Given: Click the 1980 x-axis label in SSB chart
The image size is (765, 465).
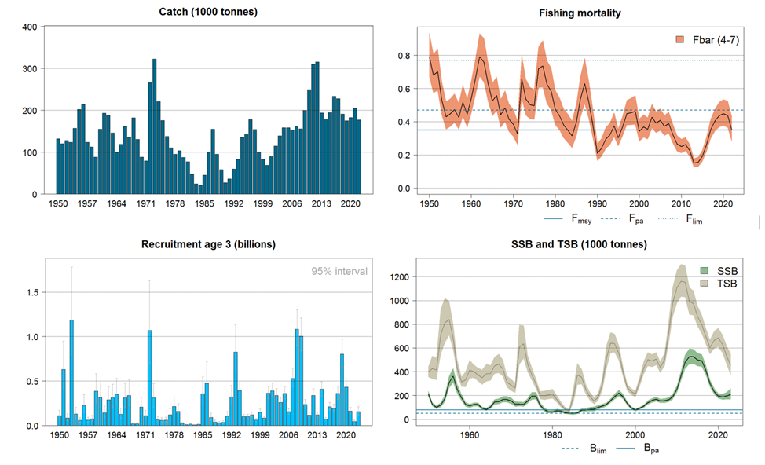Looking at the screenshot, I should point(552,434).
